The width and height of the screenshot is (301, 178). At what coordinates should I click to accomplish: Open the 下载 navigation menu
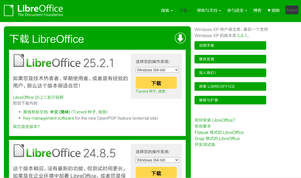(x=185, y=10)
